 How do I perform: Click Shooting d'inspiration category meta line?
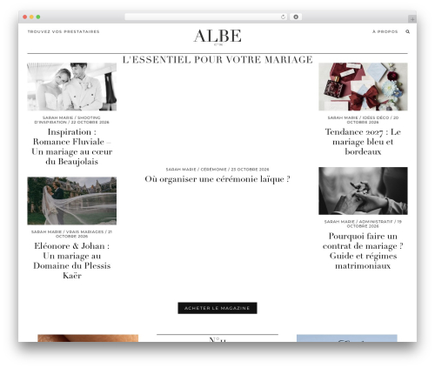click(72, 120)
